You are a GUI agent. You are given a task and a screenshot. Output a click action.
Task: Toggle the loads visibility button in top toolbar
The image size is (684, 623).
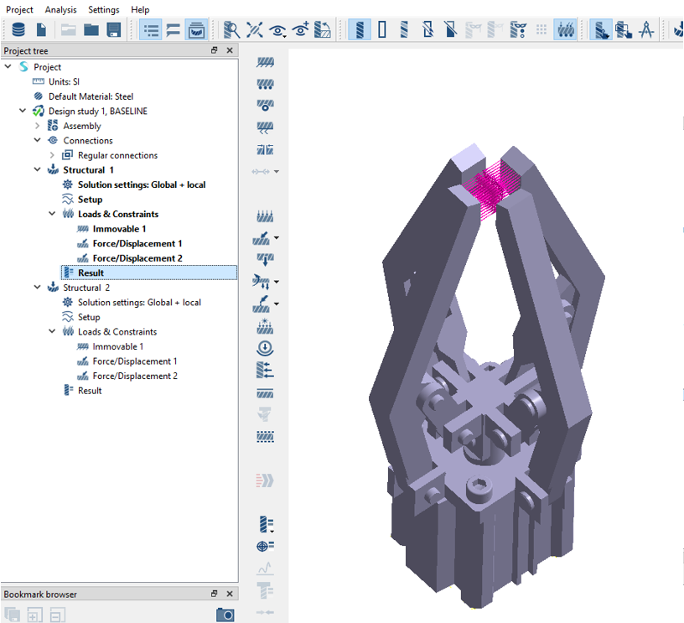[564, 30]
